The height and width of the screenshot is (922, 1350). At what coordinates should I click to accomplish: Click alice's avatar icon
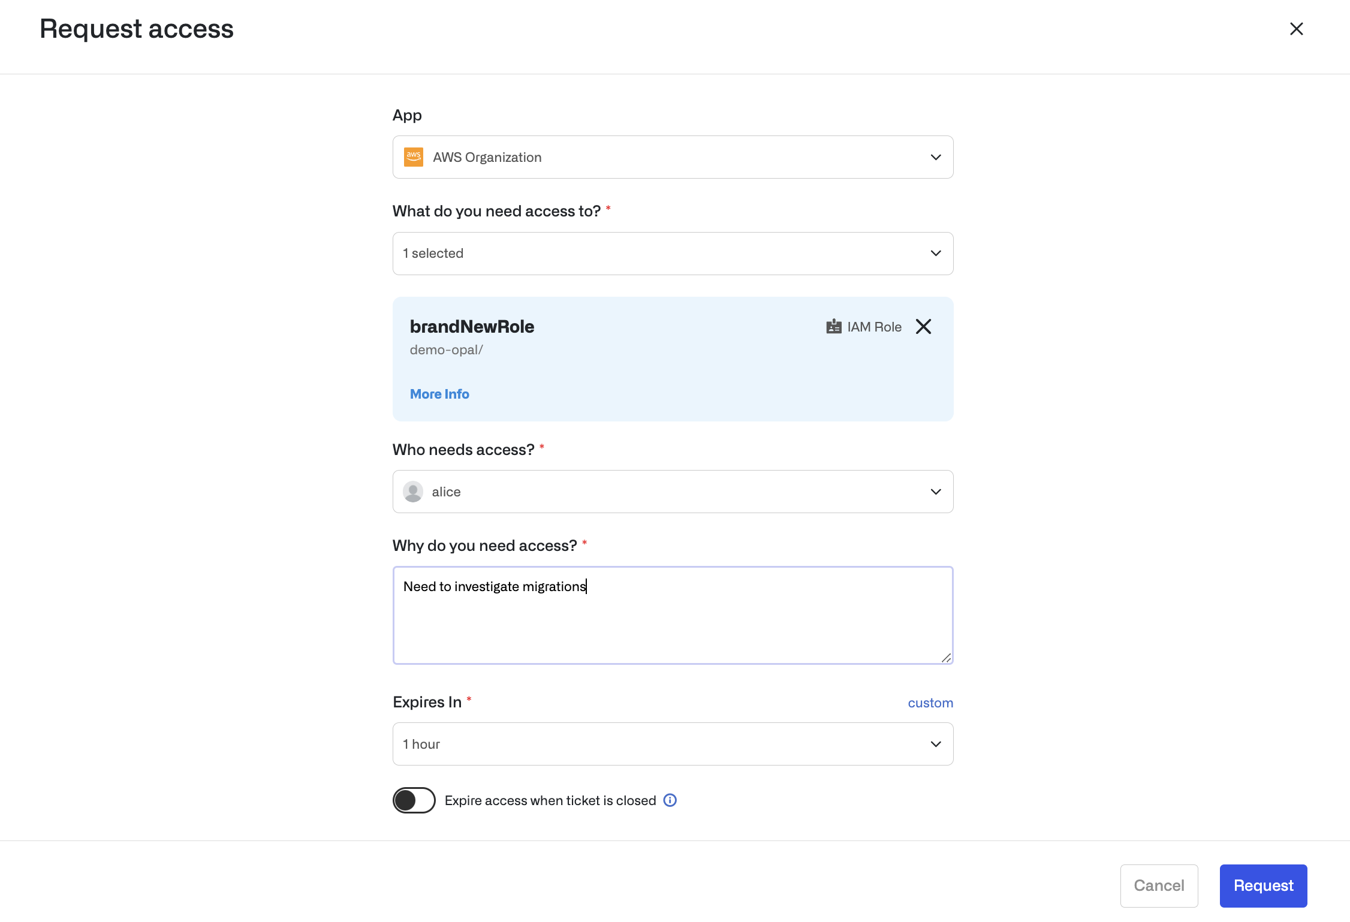coord(413,492)
